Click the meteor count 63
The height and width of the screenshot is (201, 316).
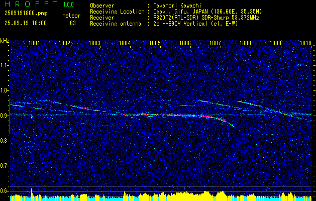pos(73,23)
